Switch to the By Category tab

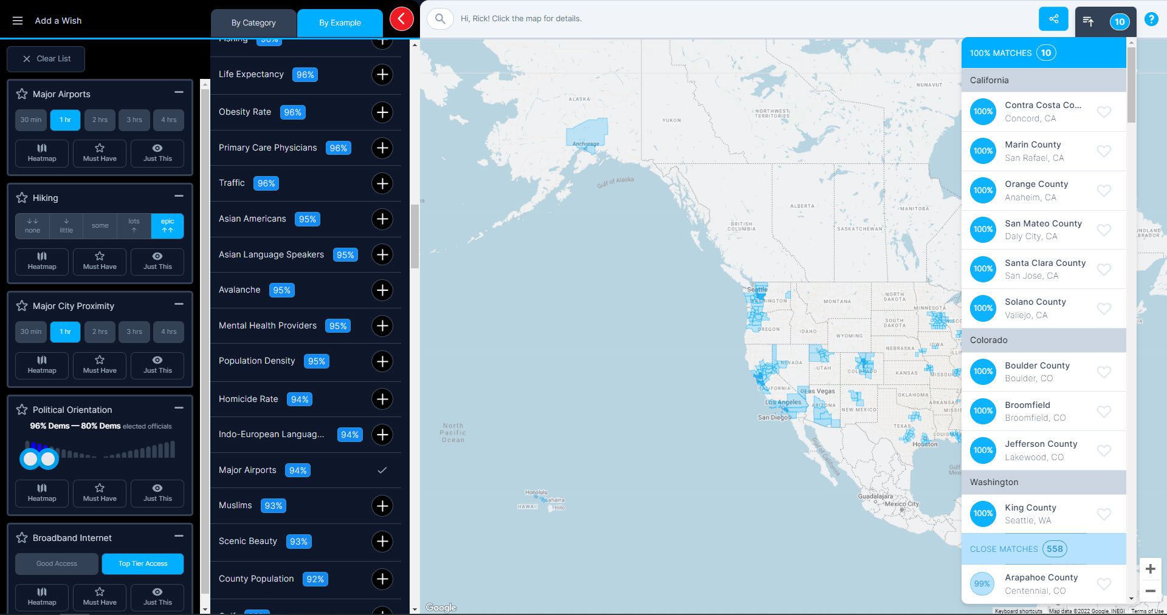pyautogui.click(x=253, y=23)
